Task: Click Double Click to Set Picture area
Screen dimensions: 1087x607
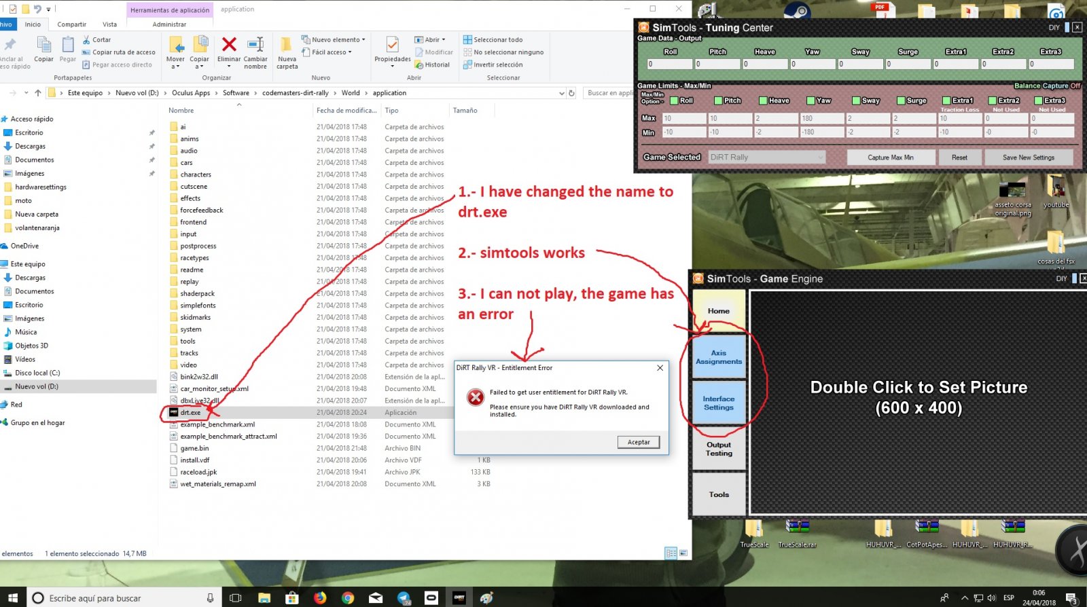Action: (x=919, y=403)
